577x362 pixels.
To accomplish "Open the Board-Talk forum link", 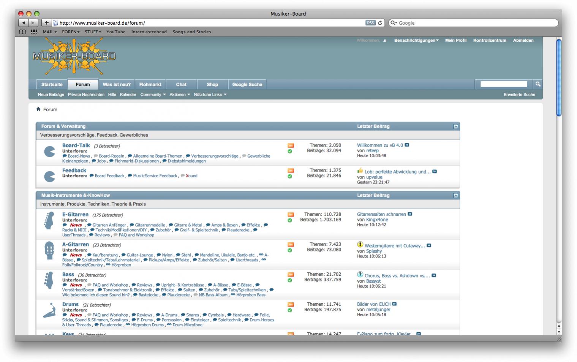I will point(76,145).
